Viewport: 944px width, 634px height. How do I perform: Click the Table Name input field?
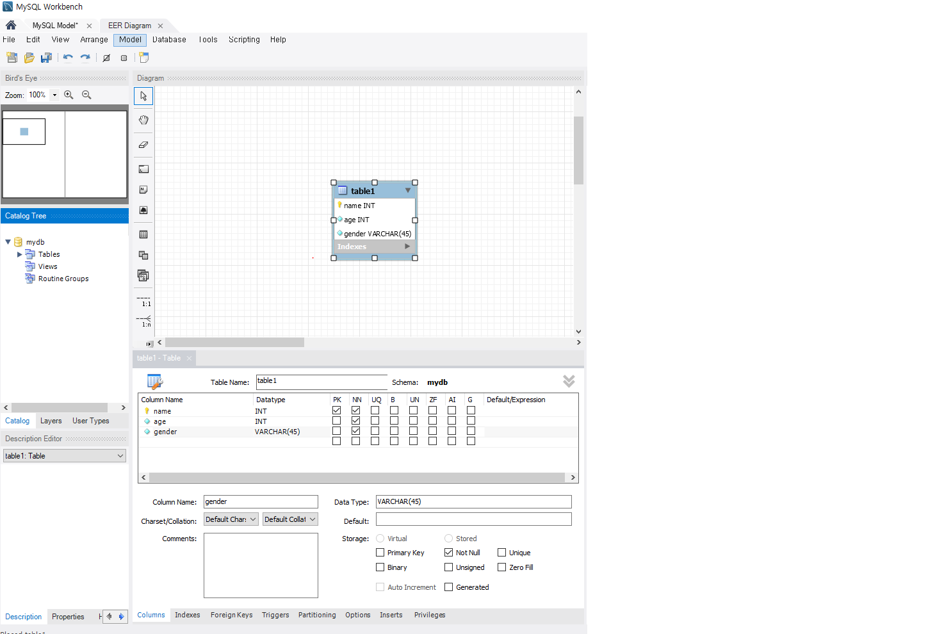321,382
